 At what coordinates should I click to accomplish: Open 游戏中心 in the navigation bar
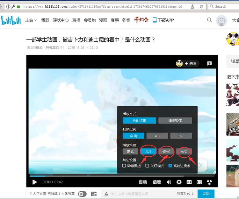[61, 20]
